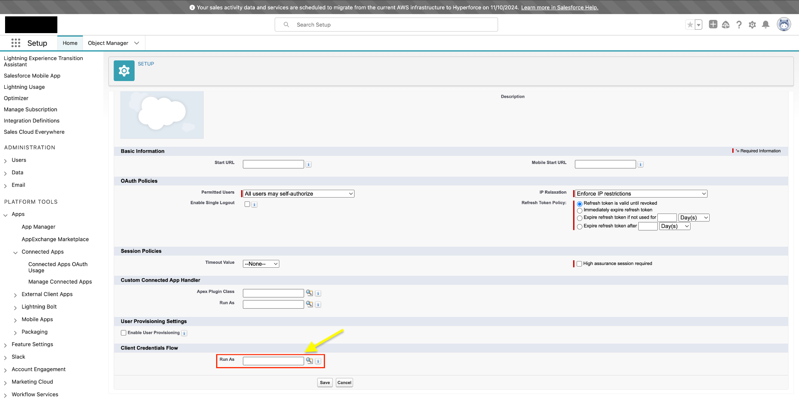Click the Setup gear tile icon in page header

click(124, 71)
